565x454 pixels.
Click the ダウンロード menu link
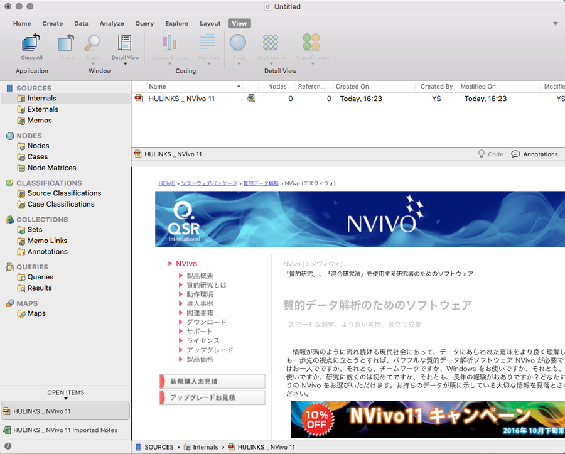207,322
